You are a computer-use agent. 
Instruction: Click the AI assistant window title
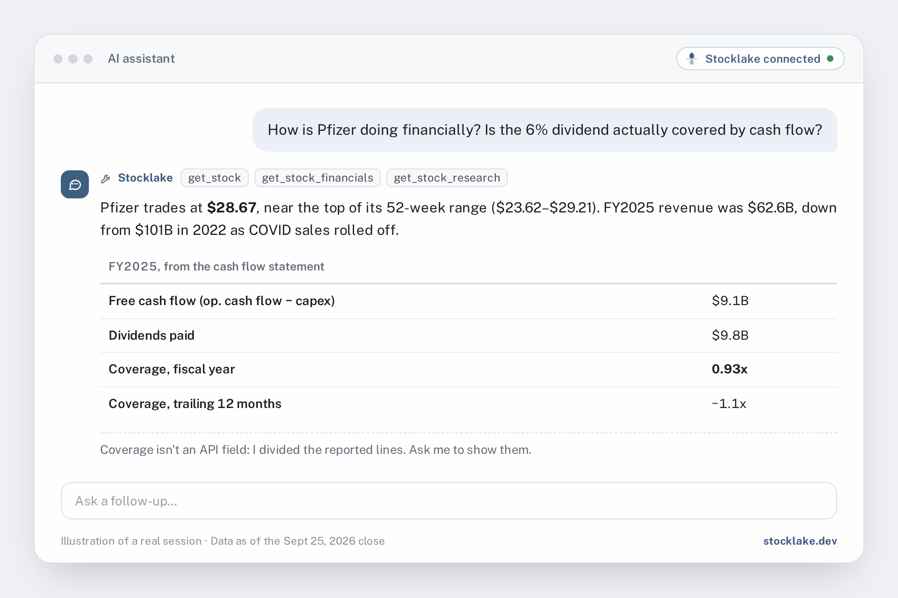click(141, 58)
